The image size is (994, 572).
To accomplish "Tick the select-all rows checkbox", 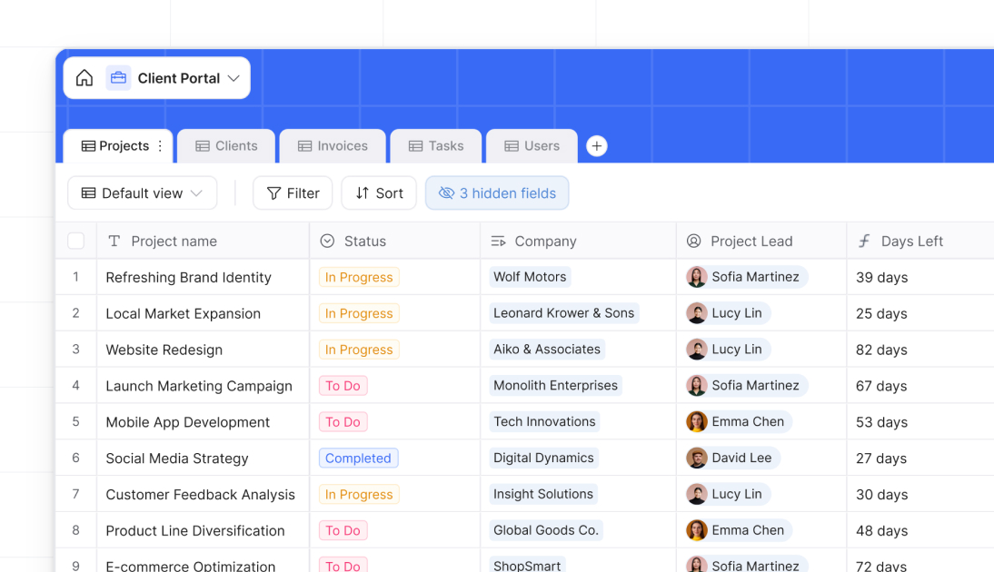I will [x=76, y=242].
